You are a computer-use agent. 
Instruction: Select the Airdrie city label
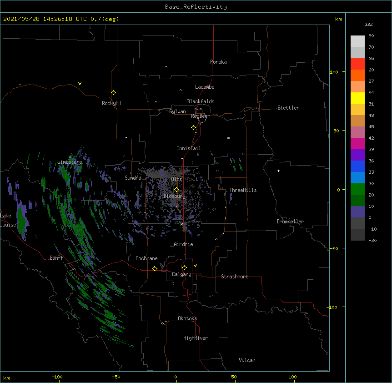tap(183, 244)
